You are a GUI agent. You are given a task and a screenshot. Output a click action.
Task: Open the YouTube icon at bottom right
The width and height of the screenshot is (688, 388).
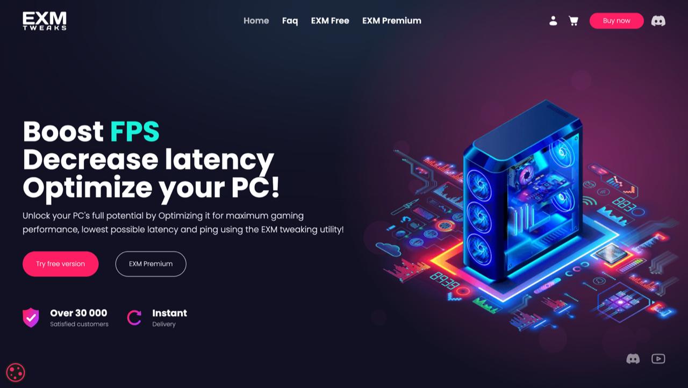click(658, 358)
